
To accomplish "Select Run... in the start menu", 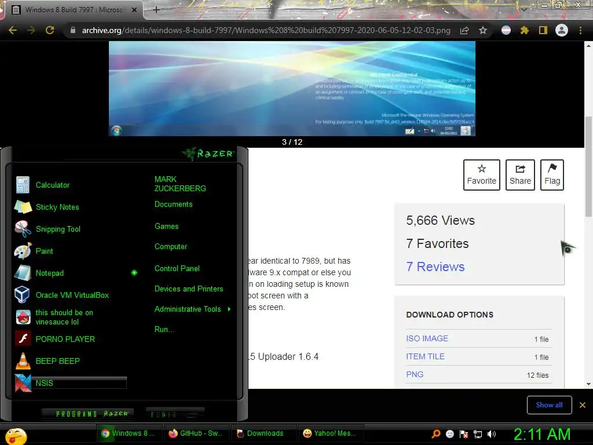I will (164, 330).
